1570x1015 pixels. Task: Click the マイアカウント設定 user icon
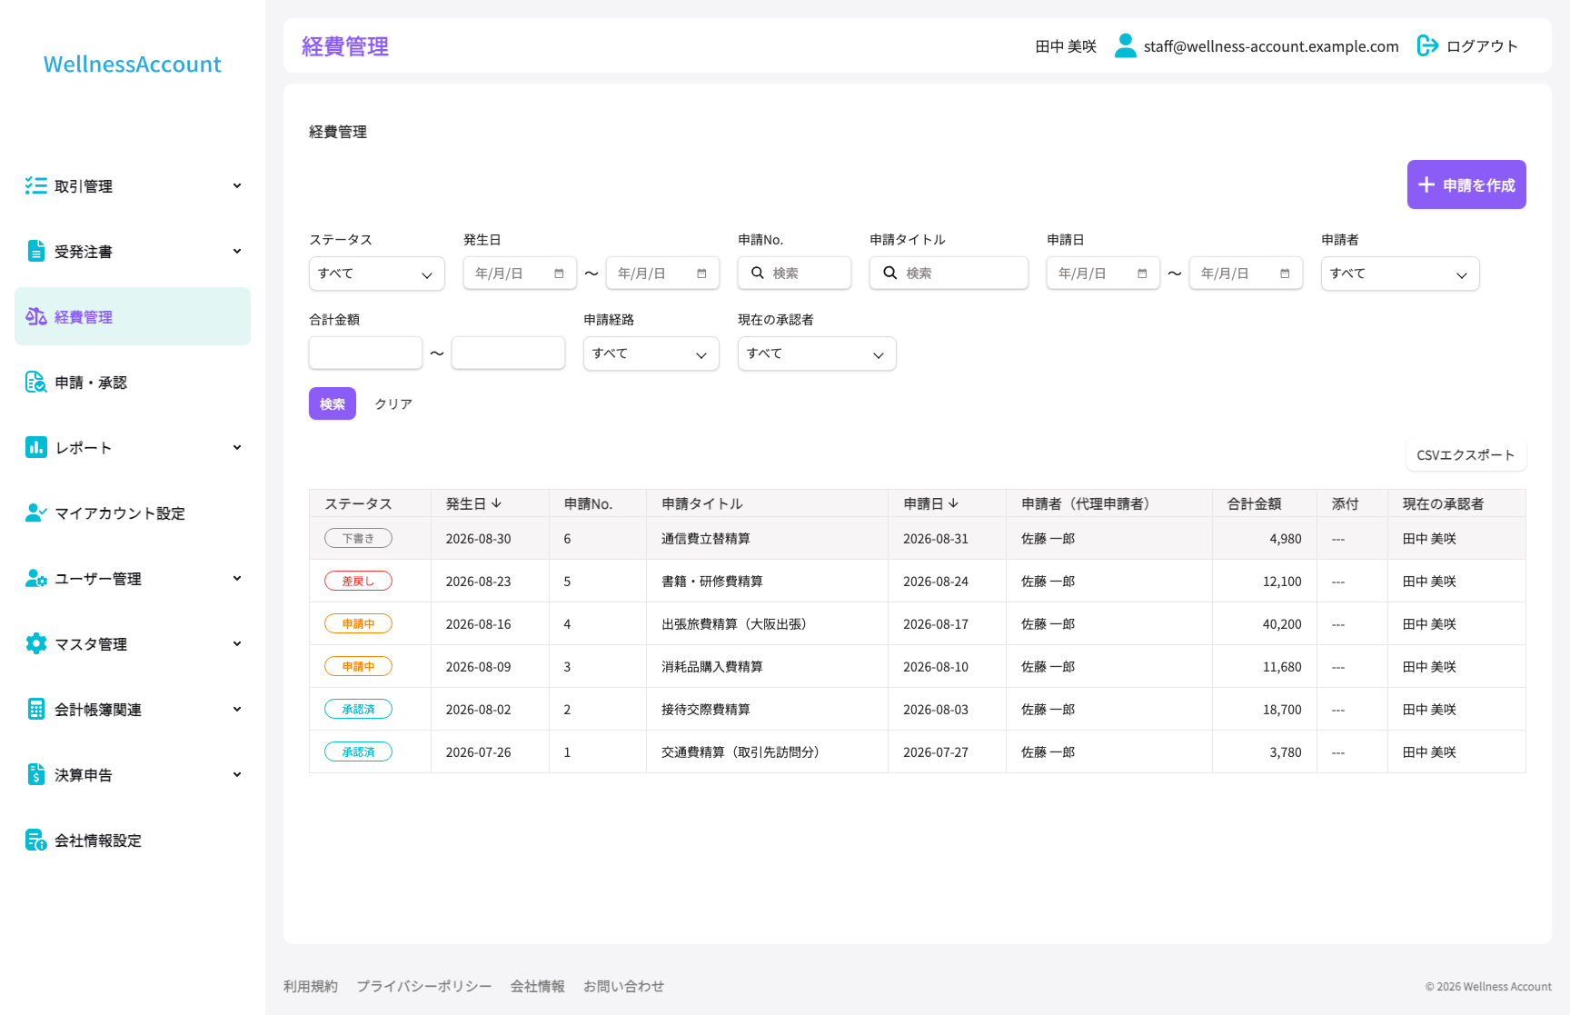(x=36, y=512)
